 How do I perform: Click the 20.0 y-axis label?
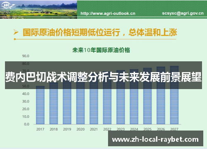(26, 109)
